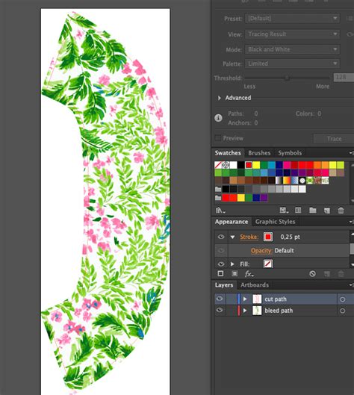This screenshot has height=395, width=354.
Task: Click the red Stroke color swatch in Appearance
Action: (x=268, y=237)
